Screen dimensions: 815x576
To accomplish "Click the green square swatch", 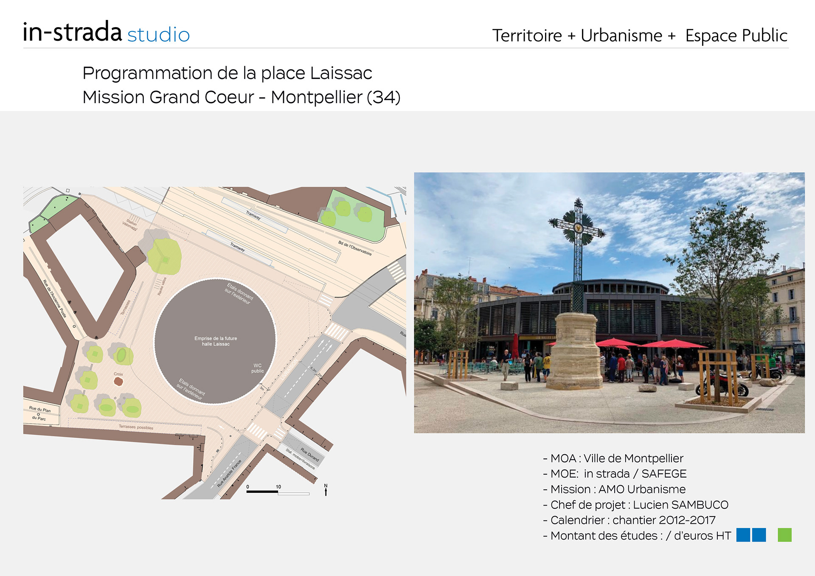I will pos(784,535).
